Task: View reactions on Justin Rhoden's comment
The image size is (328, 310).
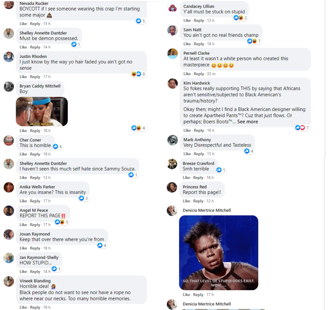Action: [138, 74]
